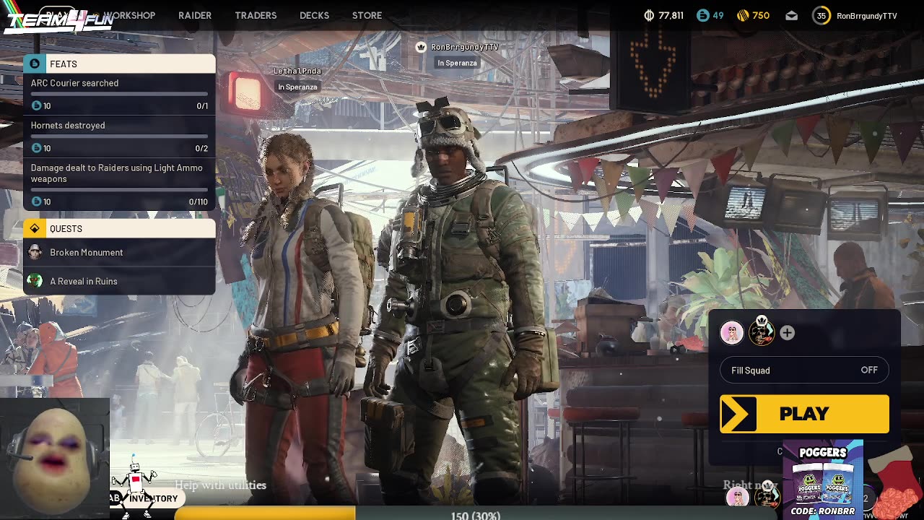Open the mail inbox icon
Screen dimensions: 924x520
(792, 15)
